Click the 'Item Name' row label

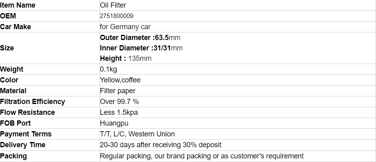click(18, 5)
